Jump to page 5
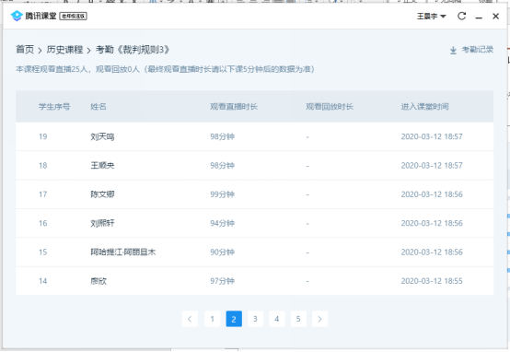 click(298, 319)
